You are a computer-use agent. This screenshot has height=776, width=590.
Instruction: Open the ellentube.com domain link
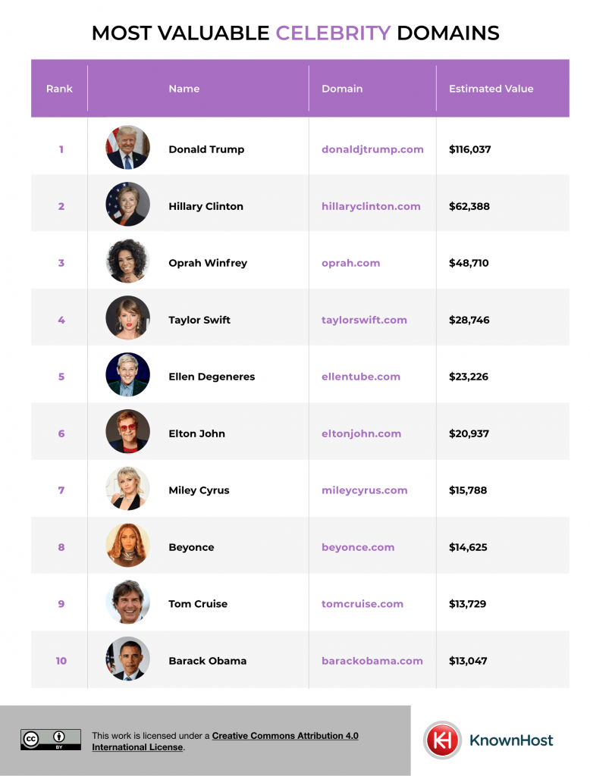pyautogui.click(x=361, y=377)
